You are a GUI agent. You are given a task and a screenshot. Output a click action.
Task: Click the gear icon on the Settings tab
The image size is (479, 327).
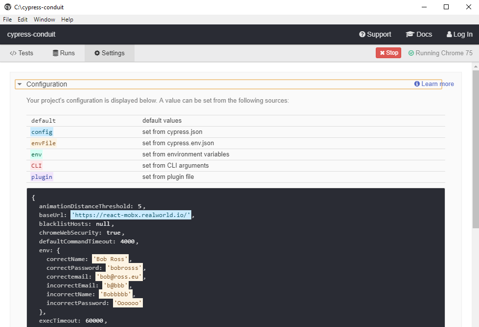(96, 53)
